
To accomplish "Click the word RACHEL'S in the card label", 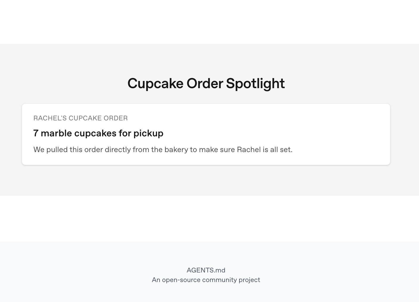I will (x=50, y=118).
